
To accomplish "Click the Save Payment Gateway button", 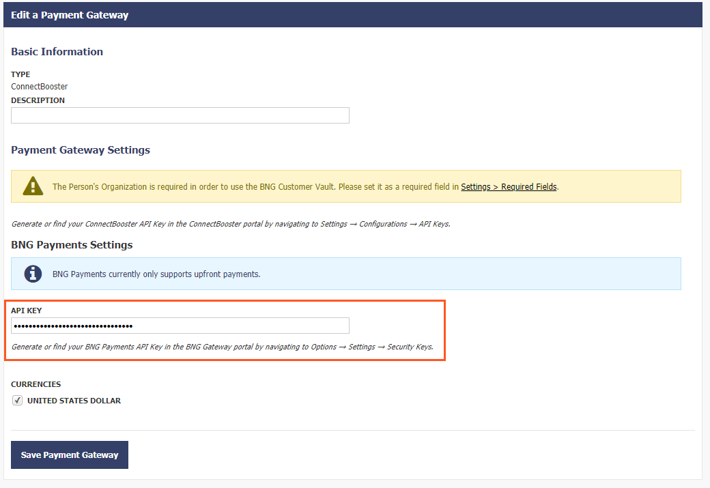I will (69, 455).
